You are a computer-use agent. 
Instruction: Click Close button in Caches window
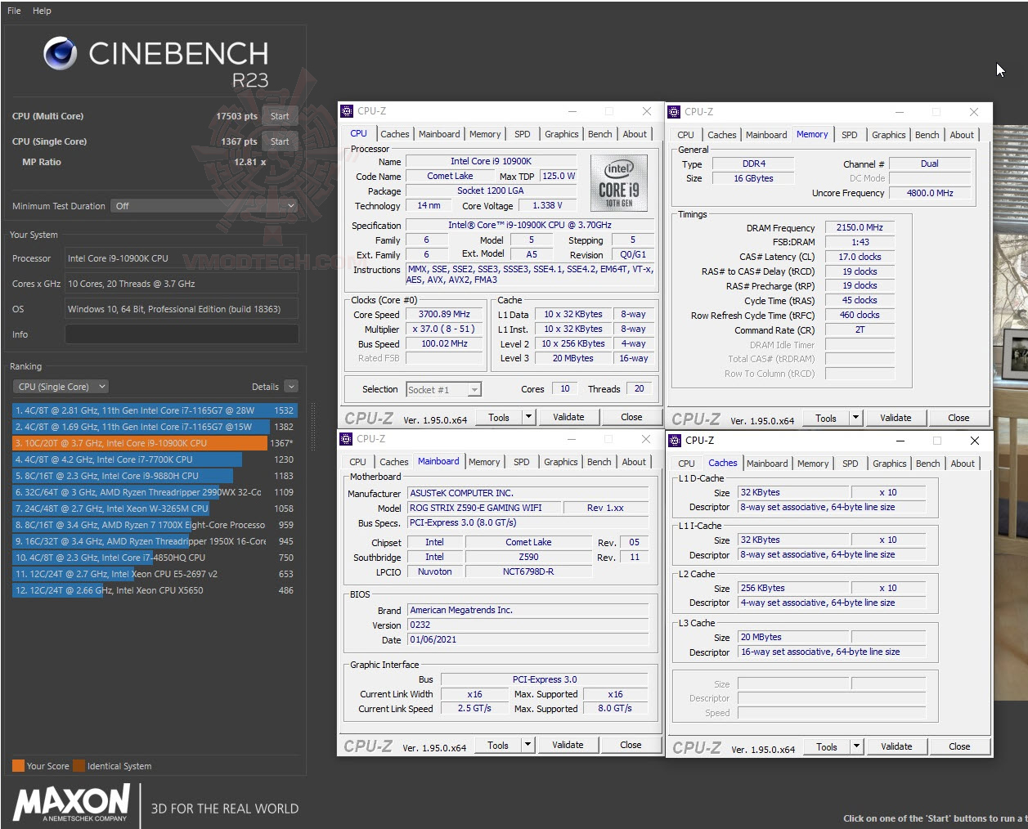[959, 746]
